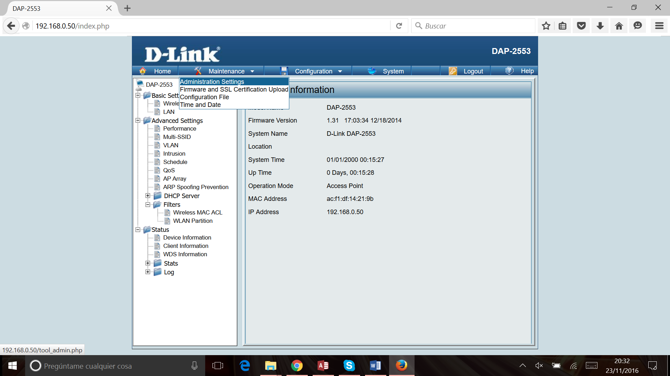The width and height of the screenshot is (670, 376).
Task: Open Intrusion settings page
Action: point(174,154)
